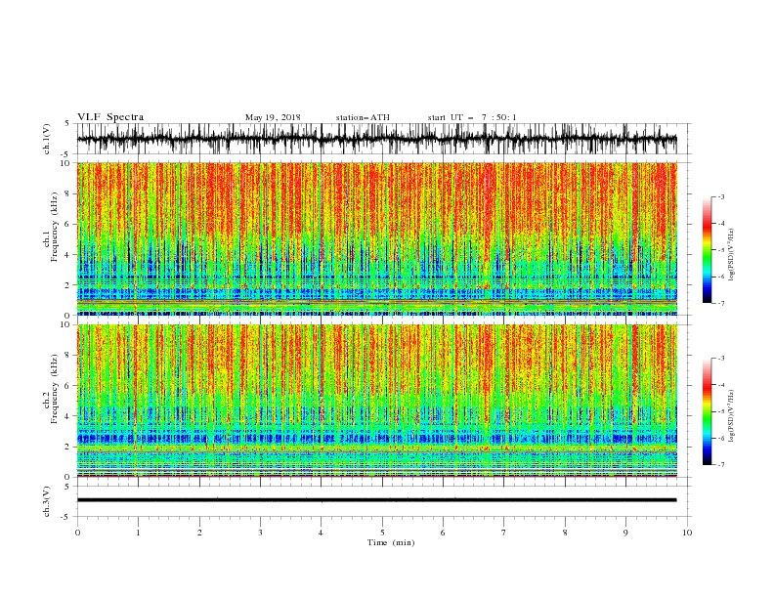Click the "-7" tick on ch.1 color bar
This screenshot has width=774, height=598.
pyautogui.click(x=720, y=303)
